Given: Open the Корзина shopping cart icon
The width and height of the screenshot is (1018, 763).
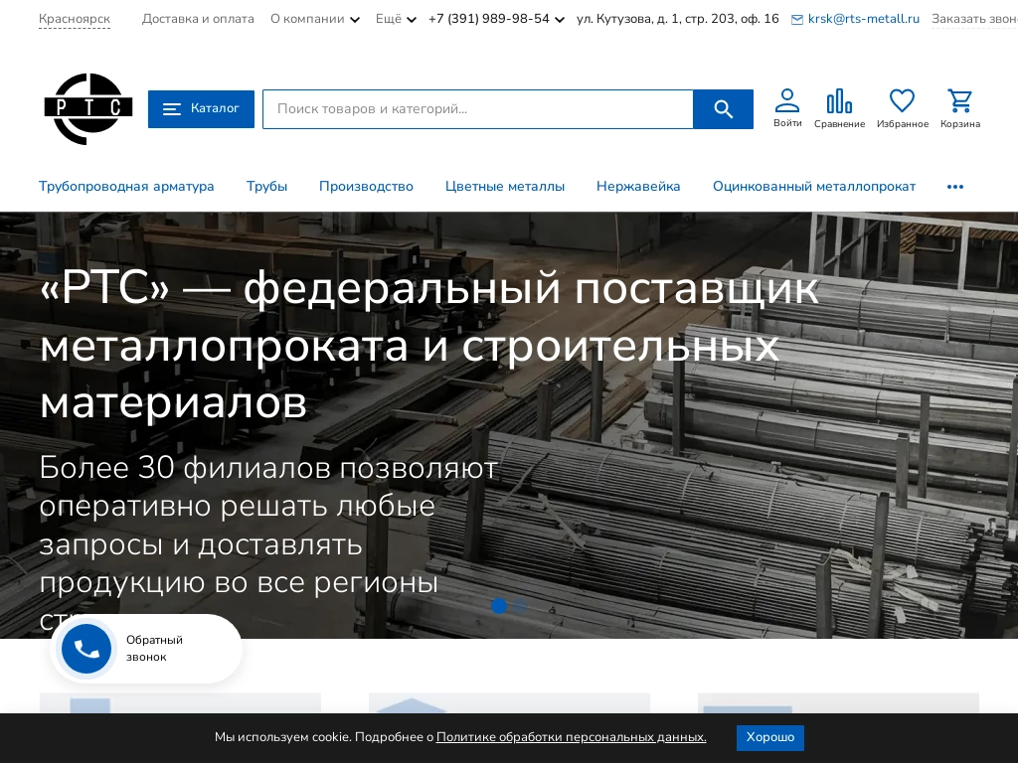Looking at the screenshot, I should [959, 100].
